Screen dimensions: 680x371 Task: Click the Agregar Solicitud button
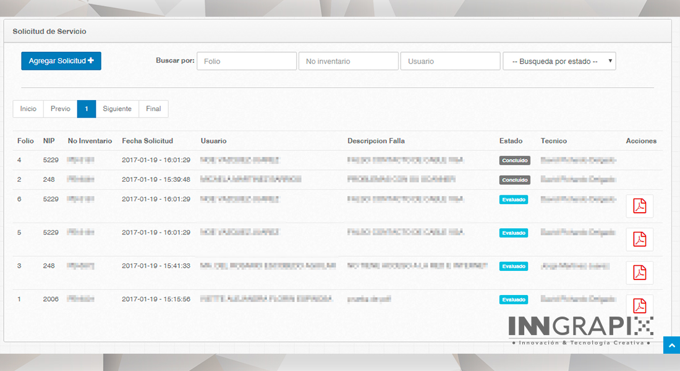coord(61,61)
